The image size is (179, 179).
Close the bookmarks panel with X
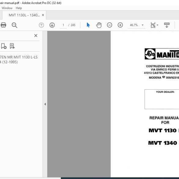[36, 35]
